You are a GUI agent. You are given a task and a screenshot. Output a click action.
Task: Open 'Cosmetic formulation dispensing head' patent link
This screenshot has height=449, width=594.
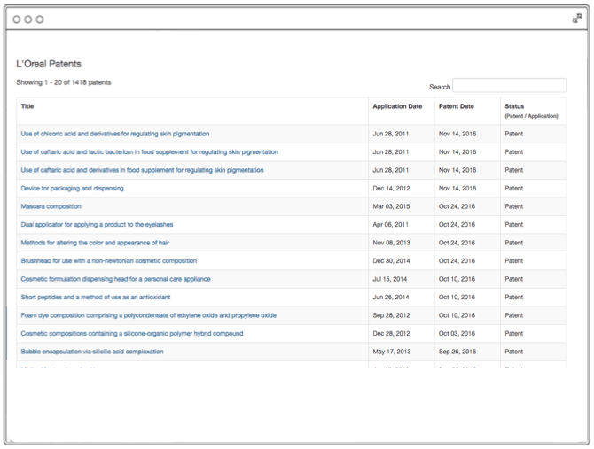tap(115, 279)
